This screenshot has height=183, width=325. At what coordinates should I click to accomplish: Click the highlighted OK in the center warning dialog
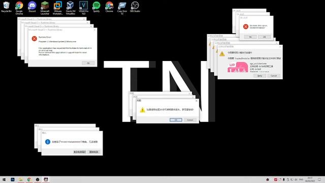point(176,120)
